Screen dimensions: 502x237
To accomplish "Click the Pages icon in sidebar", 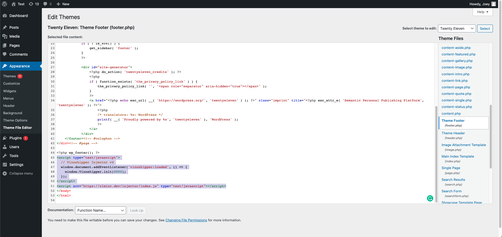I will click(x=5, y=45).
